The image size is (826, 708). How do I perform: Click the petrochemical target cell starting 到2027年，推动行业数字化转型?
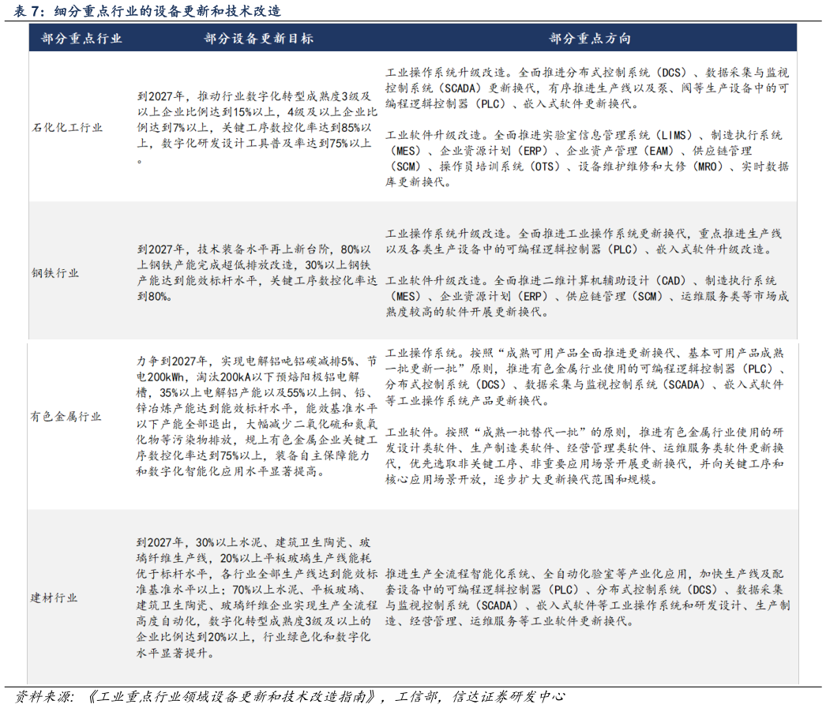coord(257,127)
